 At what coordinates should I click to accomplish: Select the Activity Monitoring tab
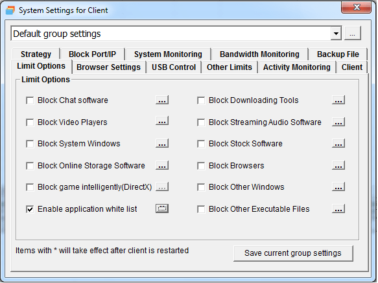(297, 67)
